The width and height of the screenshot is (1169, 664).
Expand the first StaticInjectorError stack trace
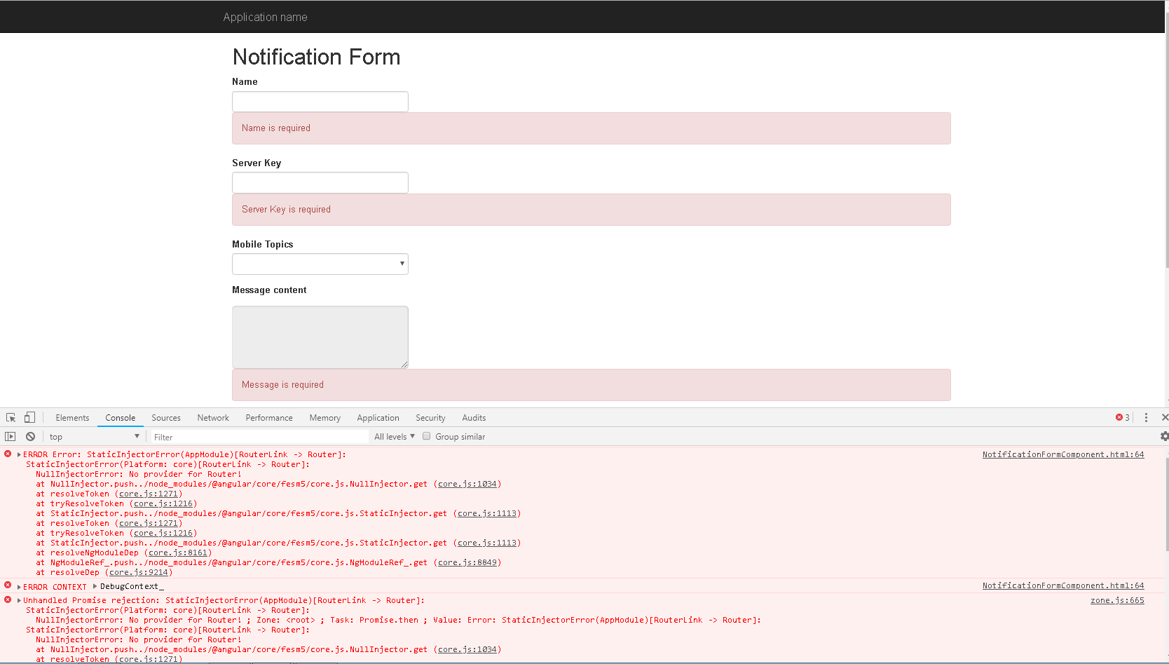tap(18, 454)
